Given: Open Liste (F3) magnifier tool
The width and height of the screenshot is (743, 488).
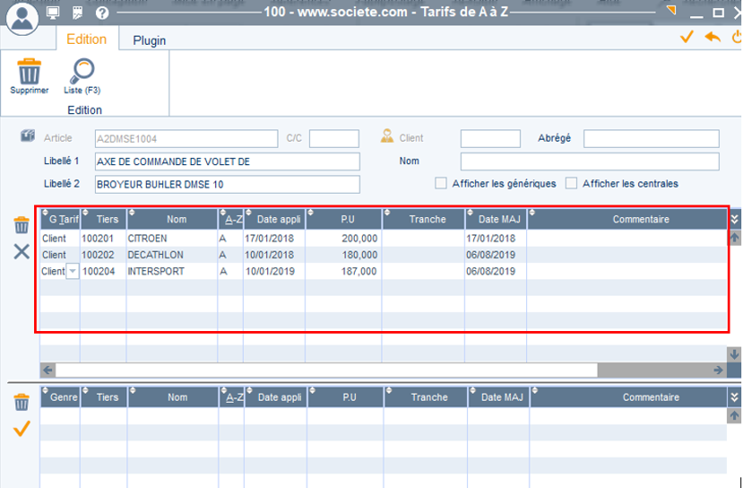Looking at the screenshot, I should [x=82, y=76].
